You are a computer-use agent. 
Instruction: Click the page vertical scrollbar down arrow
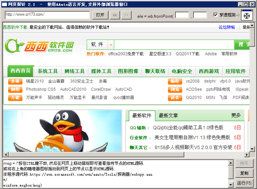[252, 149]
